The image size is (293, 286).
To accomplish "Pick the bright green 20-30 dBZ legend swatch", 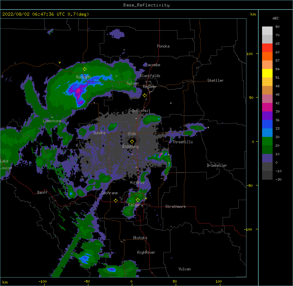I will (x=267, y=141).
